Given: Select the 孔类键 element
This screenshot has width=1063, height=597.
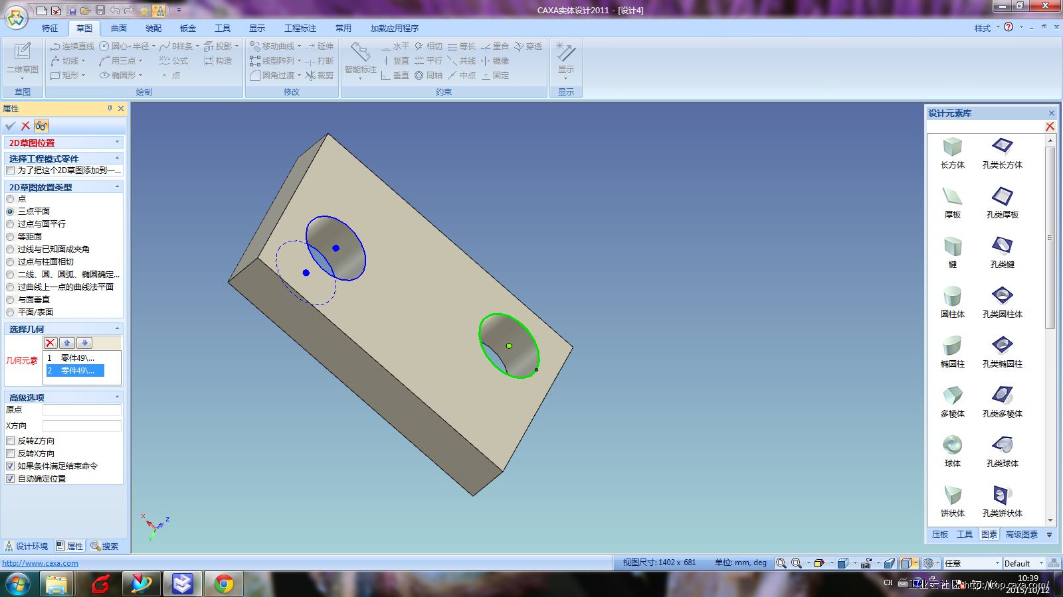Looking at the screenshot, I should pos(1003,252).
